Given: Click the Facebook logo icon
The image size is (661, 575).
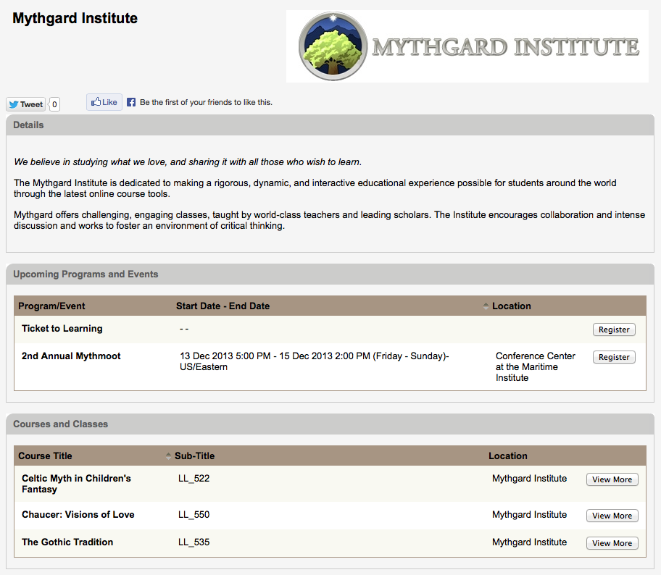Looking at the screenshot, I should click(131, 102).
